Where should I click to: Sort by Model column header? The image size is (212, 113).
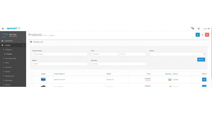(109, 74)
